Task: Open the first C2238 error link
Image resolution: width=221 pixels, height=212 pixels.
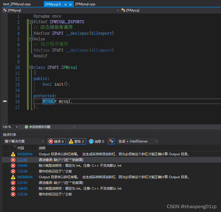Action: (x=22, y=171)
